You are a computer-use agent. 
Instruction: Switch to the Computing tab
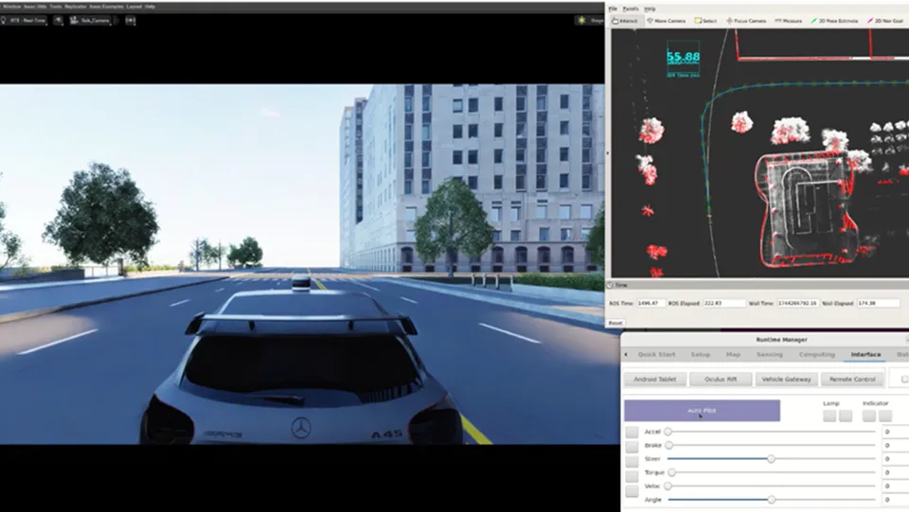817,355
